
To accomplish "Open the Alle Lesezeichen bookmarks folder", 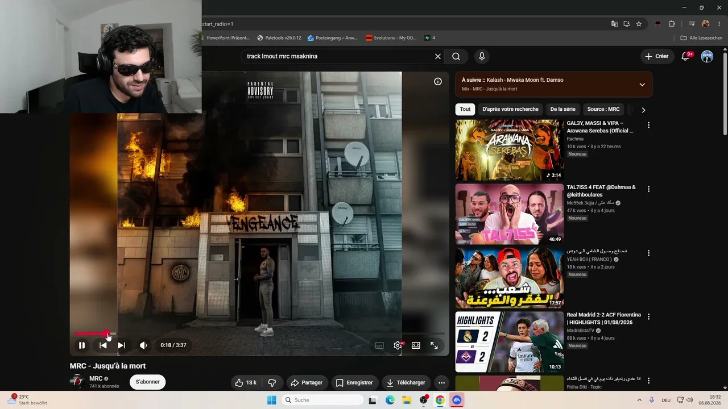I will click(701, 38).
